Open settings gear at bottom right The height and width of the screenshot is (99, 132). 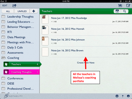point(117,96)
